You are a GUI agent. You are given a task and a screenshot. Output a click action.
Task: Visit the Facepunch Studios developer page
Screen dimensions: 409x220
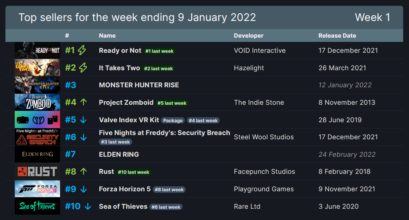(264, 171)
